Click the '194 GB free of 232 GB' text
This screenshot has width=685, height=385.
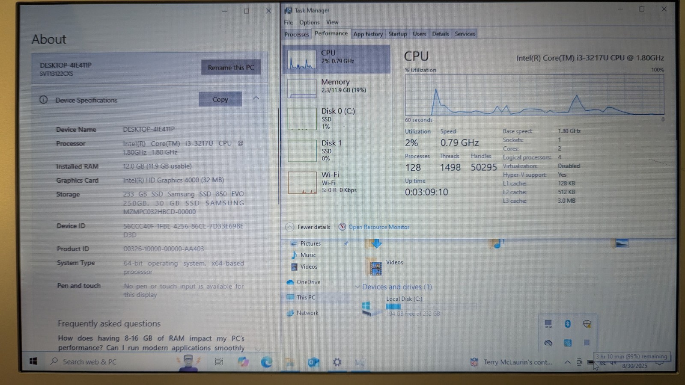pyautogui.click(x=413, y=314)
